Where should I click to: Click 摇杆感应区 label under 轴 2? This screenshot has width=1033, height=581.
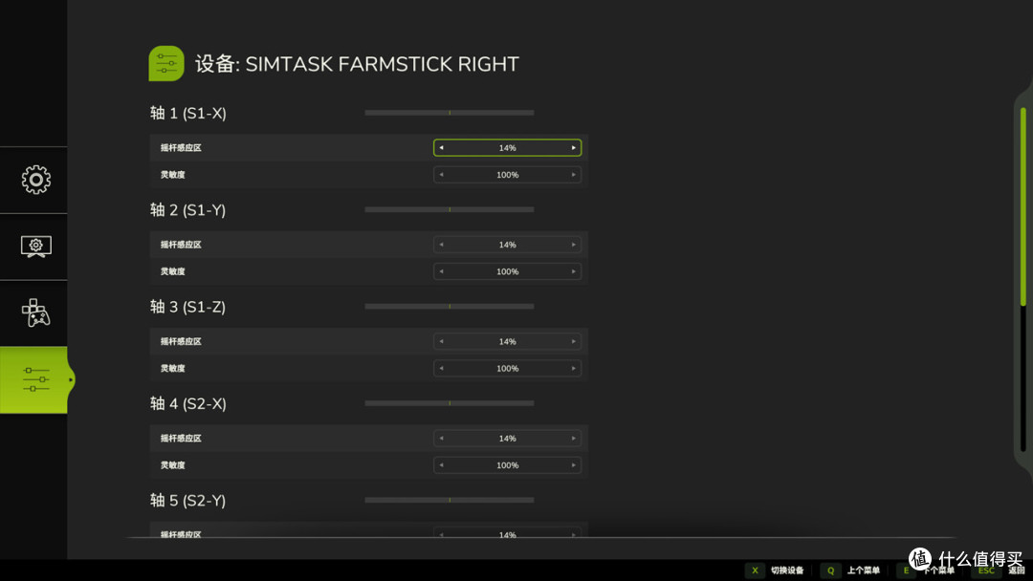point(181,245)
